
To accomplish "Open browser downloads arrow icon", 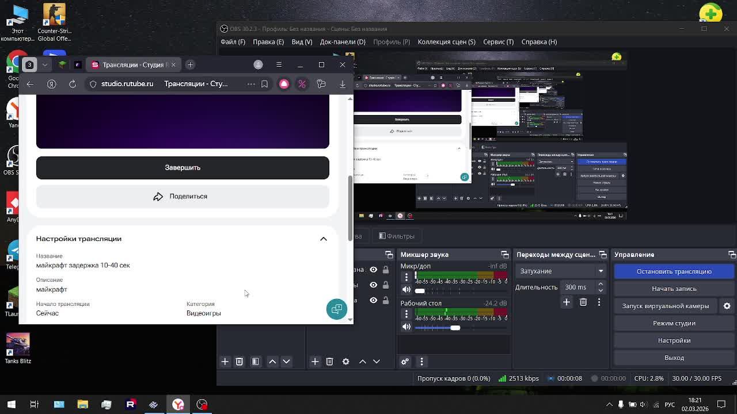I will 343,84.
